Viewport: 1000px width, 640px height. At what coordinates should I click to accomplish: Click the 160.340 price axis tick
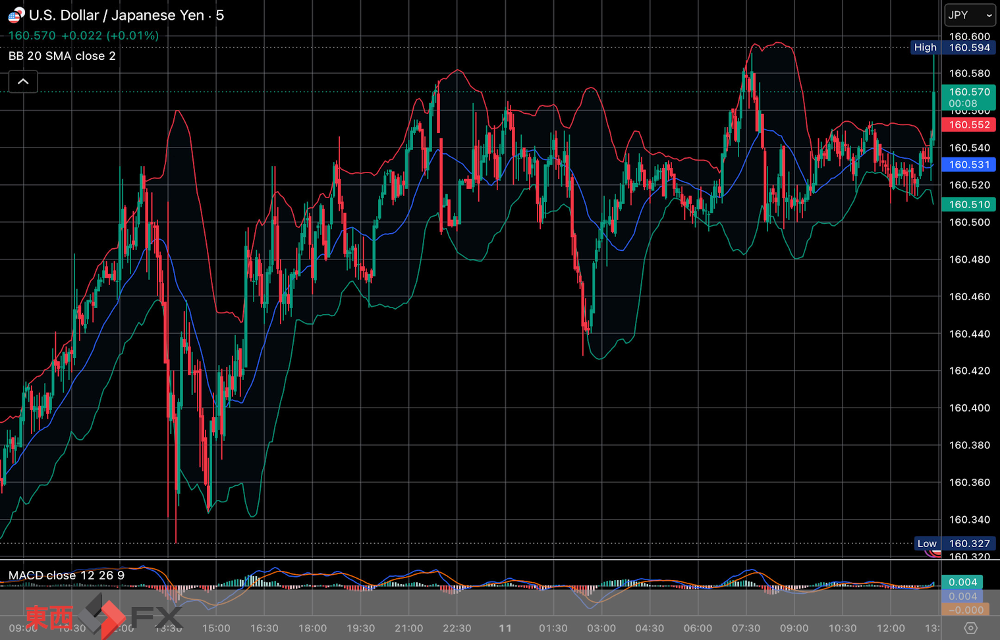point(969,520)
